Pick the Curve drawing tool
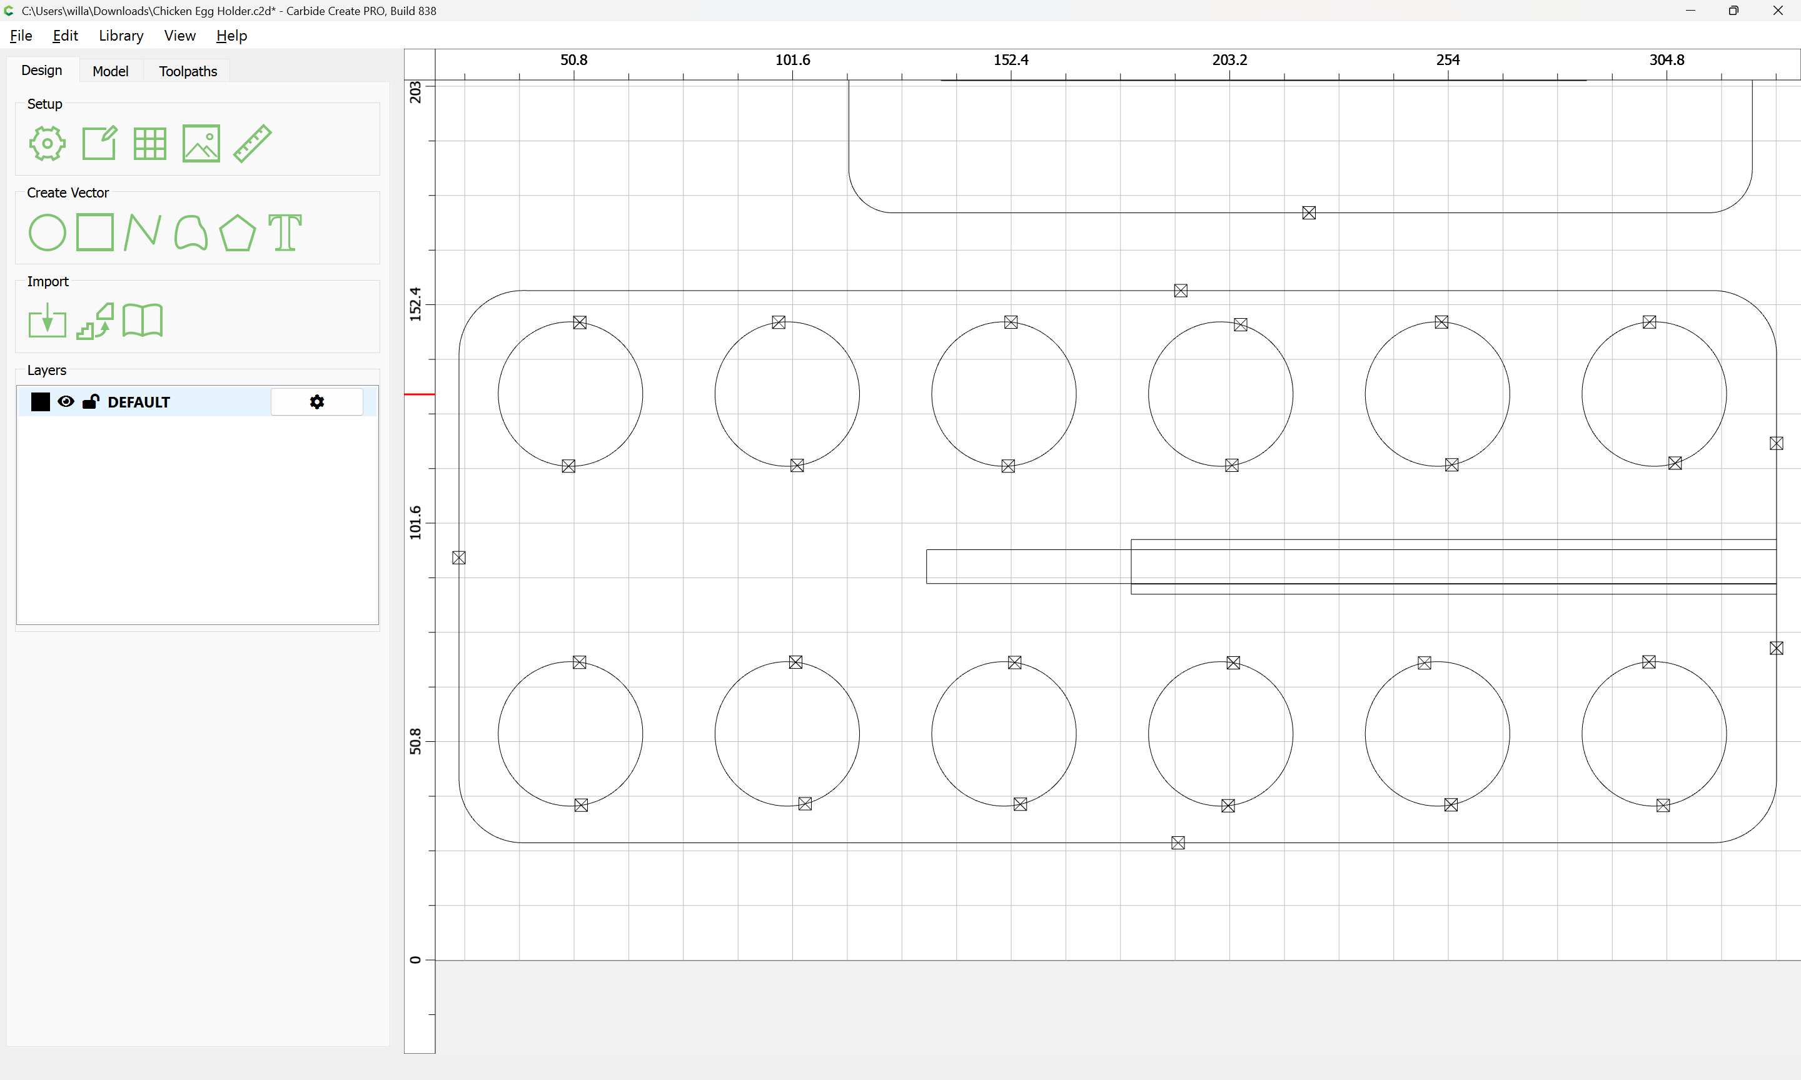This screenshot has width=1801, height=1080. tap(191, 233)
